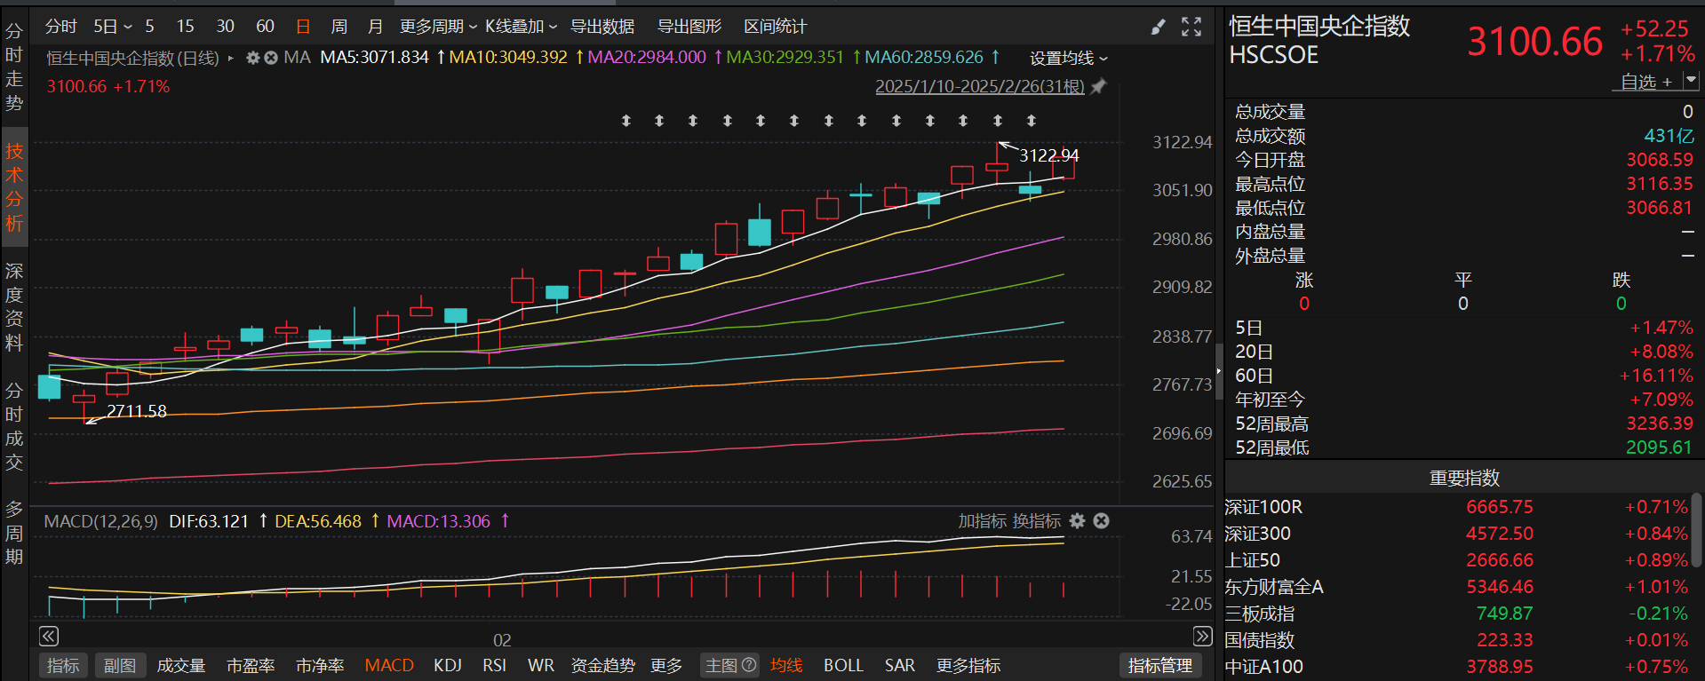Toggle WR sub-indicator
The image size is (1705, 681).
[x=540, y=665]
